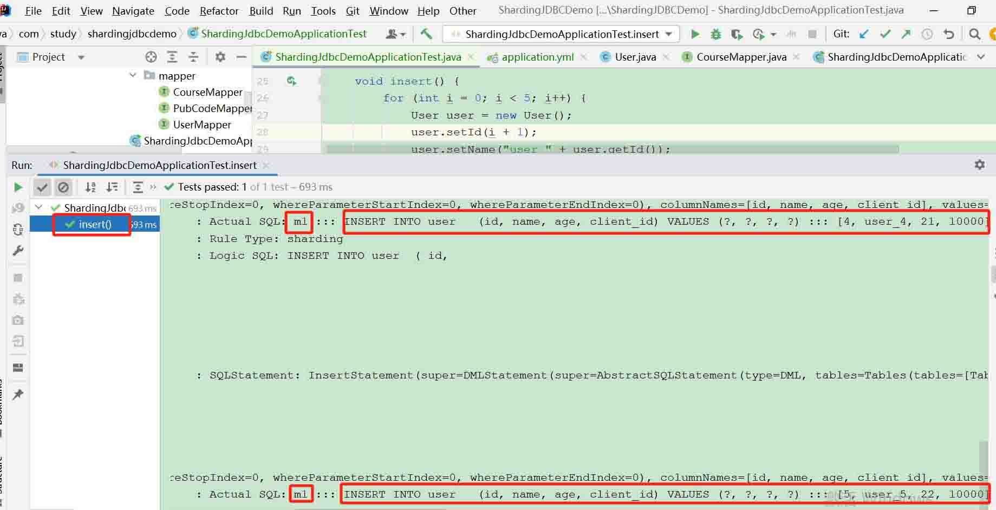Toggle show ignored tests button
996x510 pixels.
63,187
